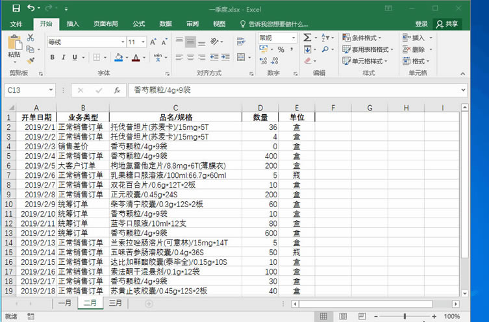Click 格式 cells button

click(416, 61)
